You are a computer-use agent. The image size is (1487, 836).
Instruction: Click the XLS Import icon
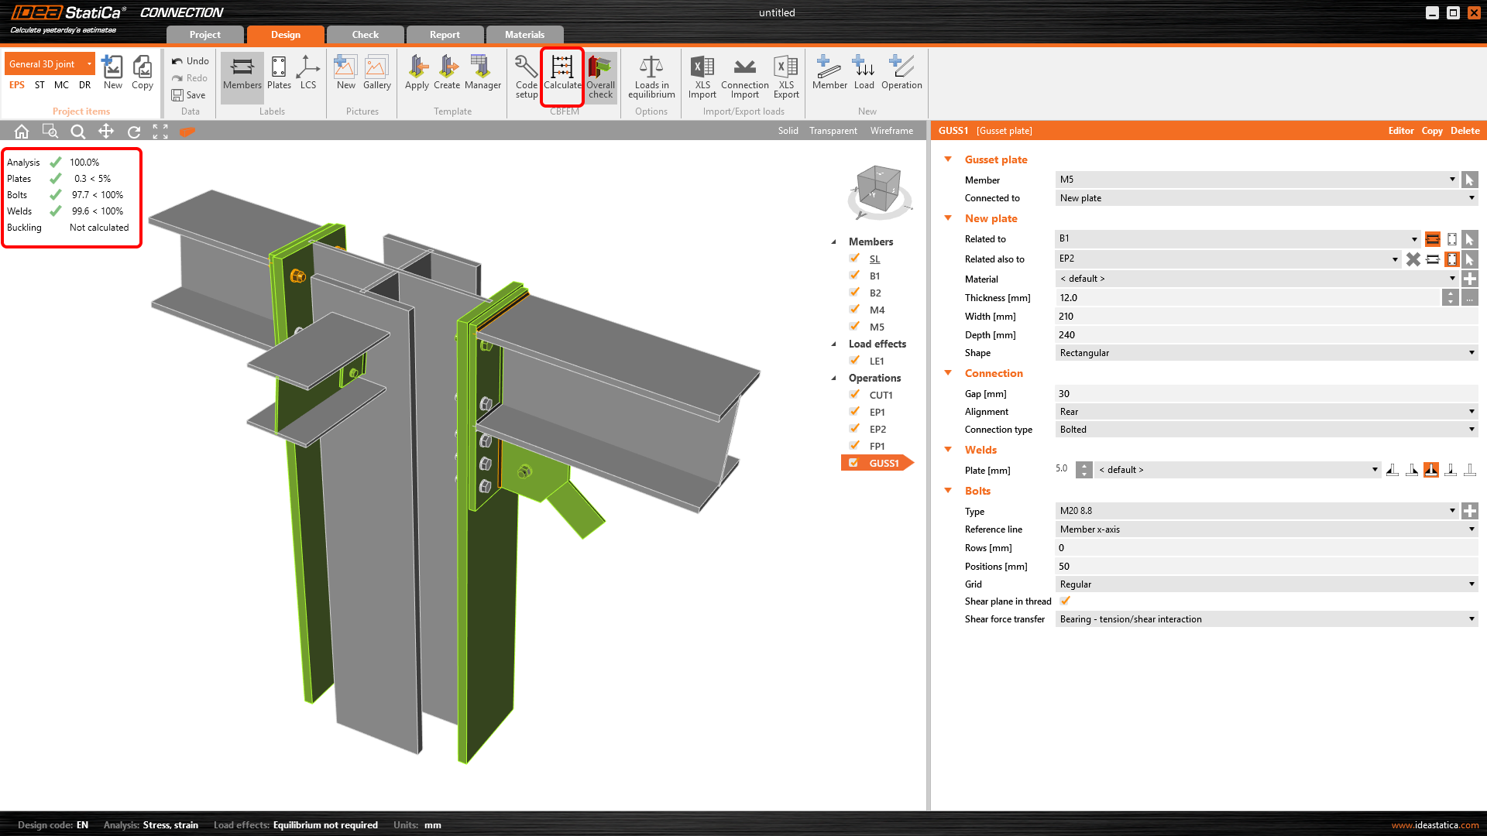click(x=702, y=76)
